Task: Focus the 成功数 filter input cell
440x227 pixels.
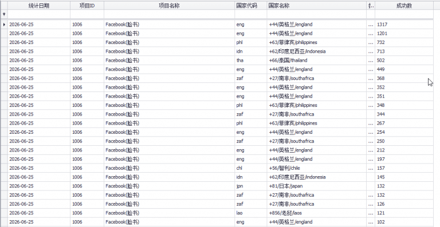Action: click(x=404, y=14)
